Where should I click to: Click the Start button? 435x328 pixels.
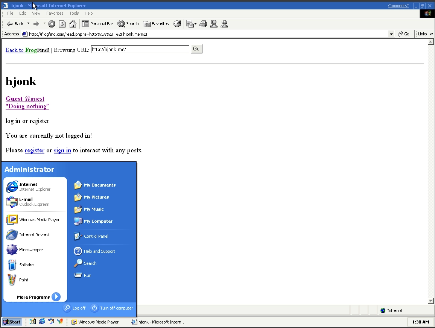12,322
